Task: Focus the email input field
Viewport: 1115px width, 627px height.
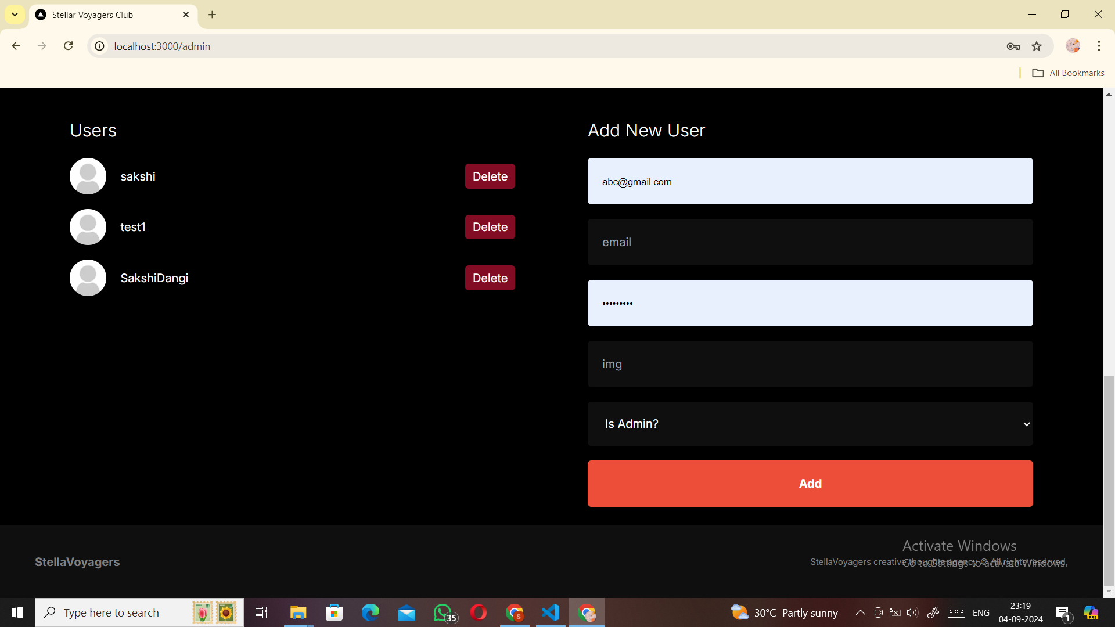Action: 810,242
